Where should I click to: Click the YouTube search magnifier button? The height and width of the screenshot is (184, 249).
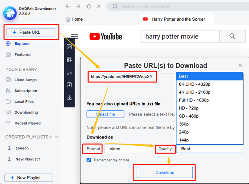coord(232,36)
